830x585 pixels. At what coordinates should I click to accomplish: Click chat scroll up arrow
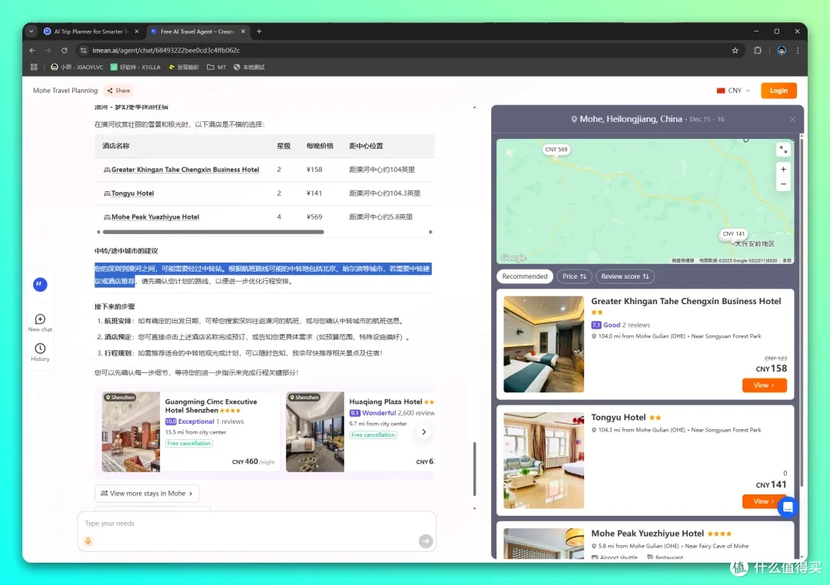click(474, 107)
